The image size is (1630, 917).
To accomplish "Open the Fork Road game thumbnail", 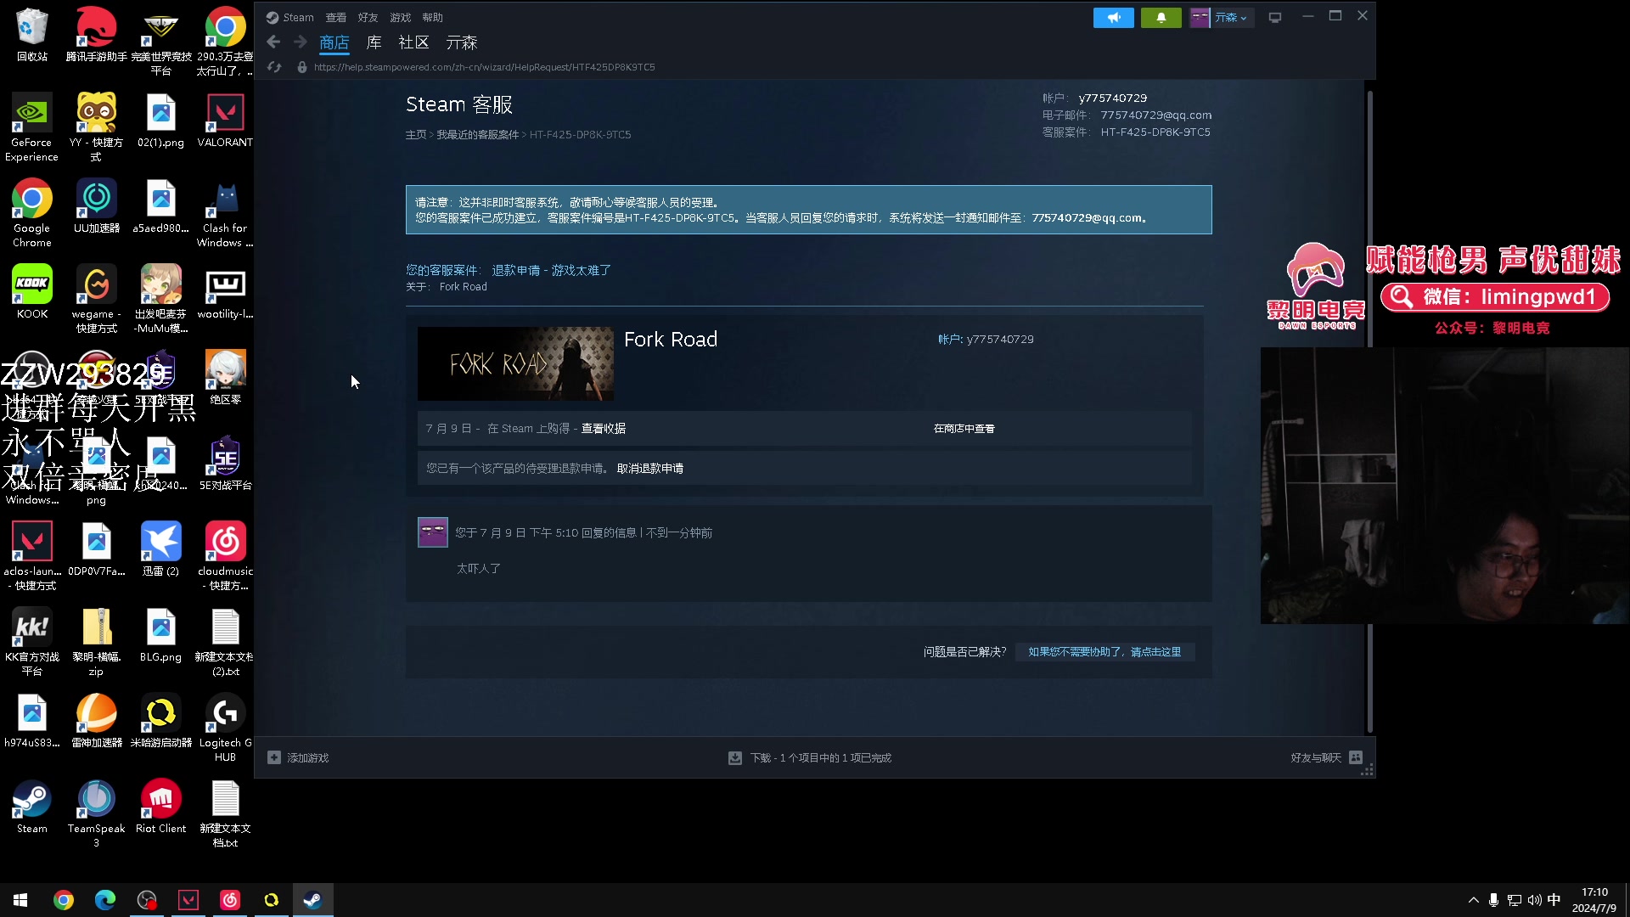I will [515, 363].
